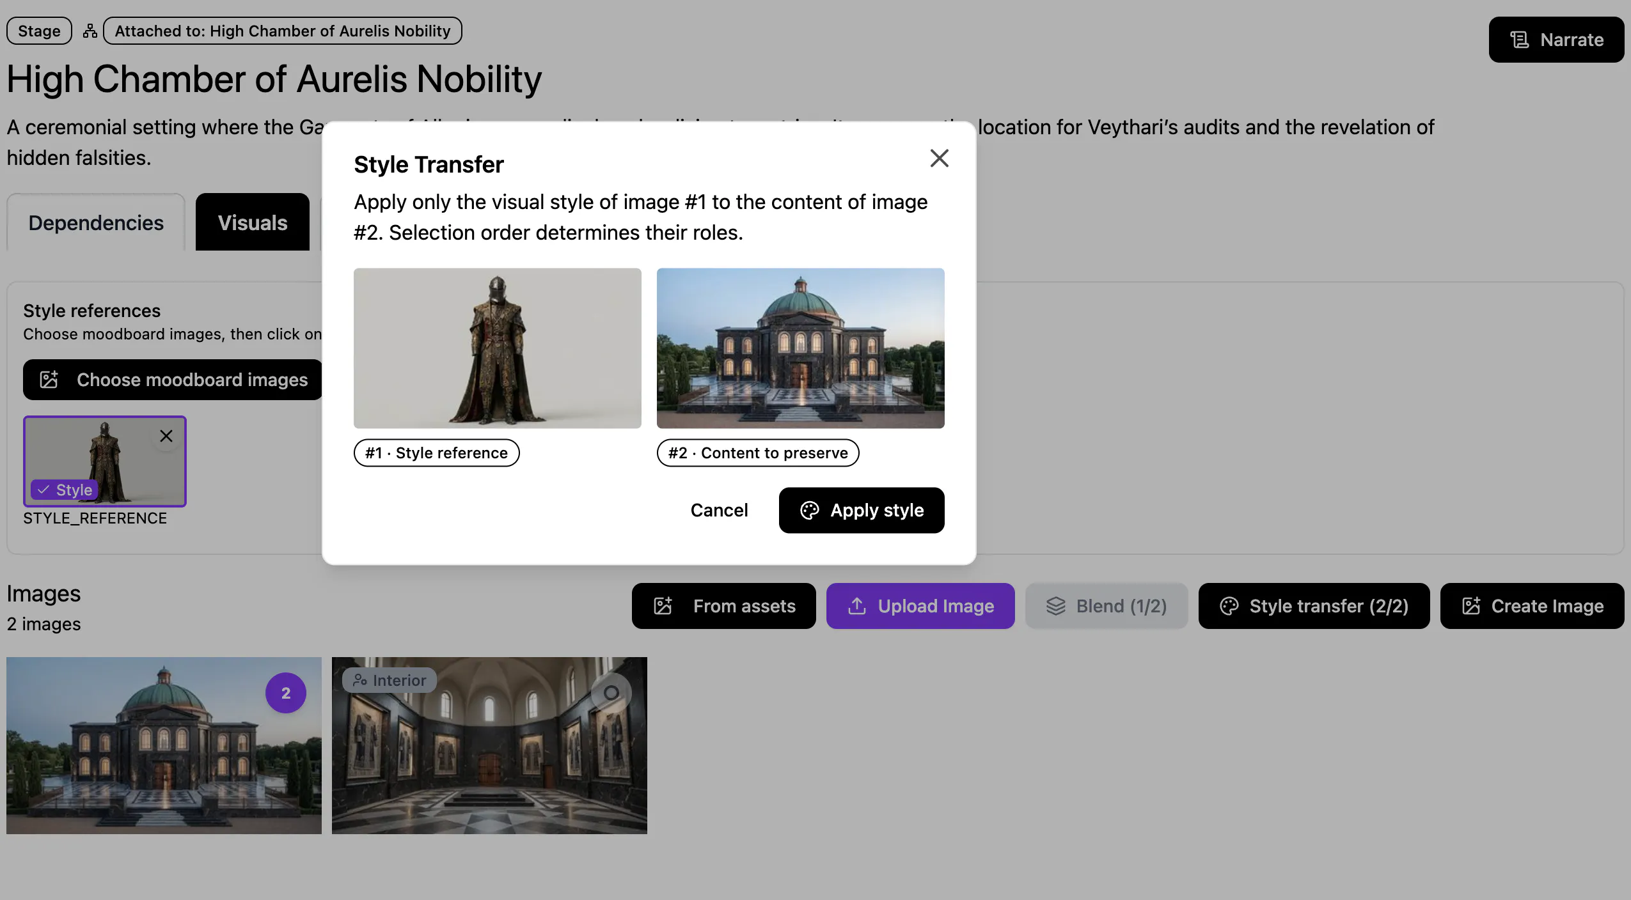This screenshot has height=900, width=1631.
Task: Toggle the Style checkmark badge on moodboard image
Action: (x=65, y=490)
